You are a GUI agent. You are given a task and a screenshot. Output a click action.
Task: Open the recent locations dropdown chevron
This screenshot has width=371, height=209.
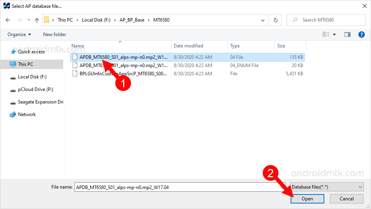pyautogui.click(x=29, y=20)
